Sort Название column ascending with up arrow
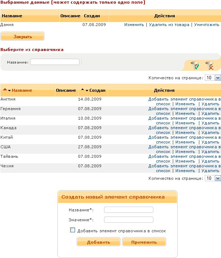This screenshot has width=221, height=258. [5, 90]
